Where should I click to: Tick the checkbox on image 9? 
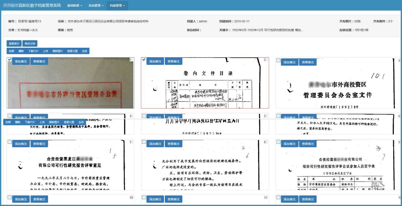(278, 142)
